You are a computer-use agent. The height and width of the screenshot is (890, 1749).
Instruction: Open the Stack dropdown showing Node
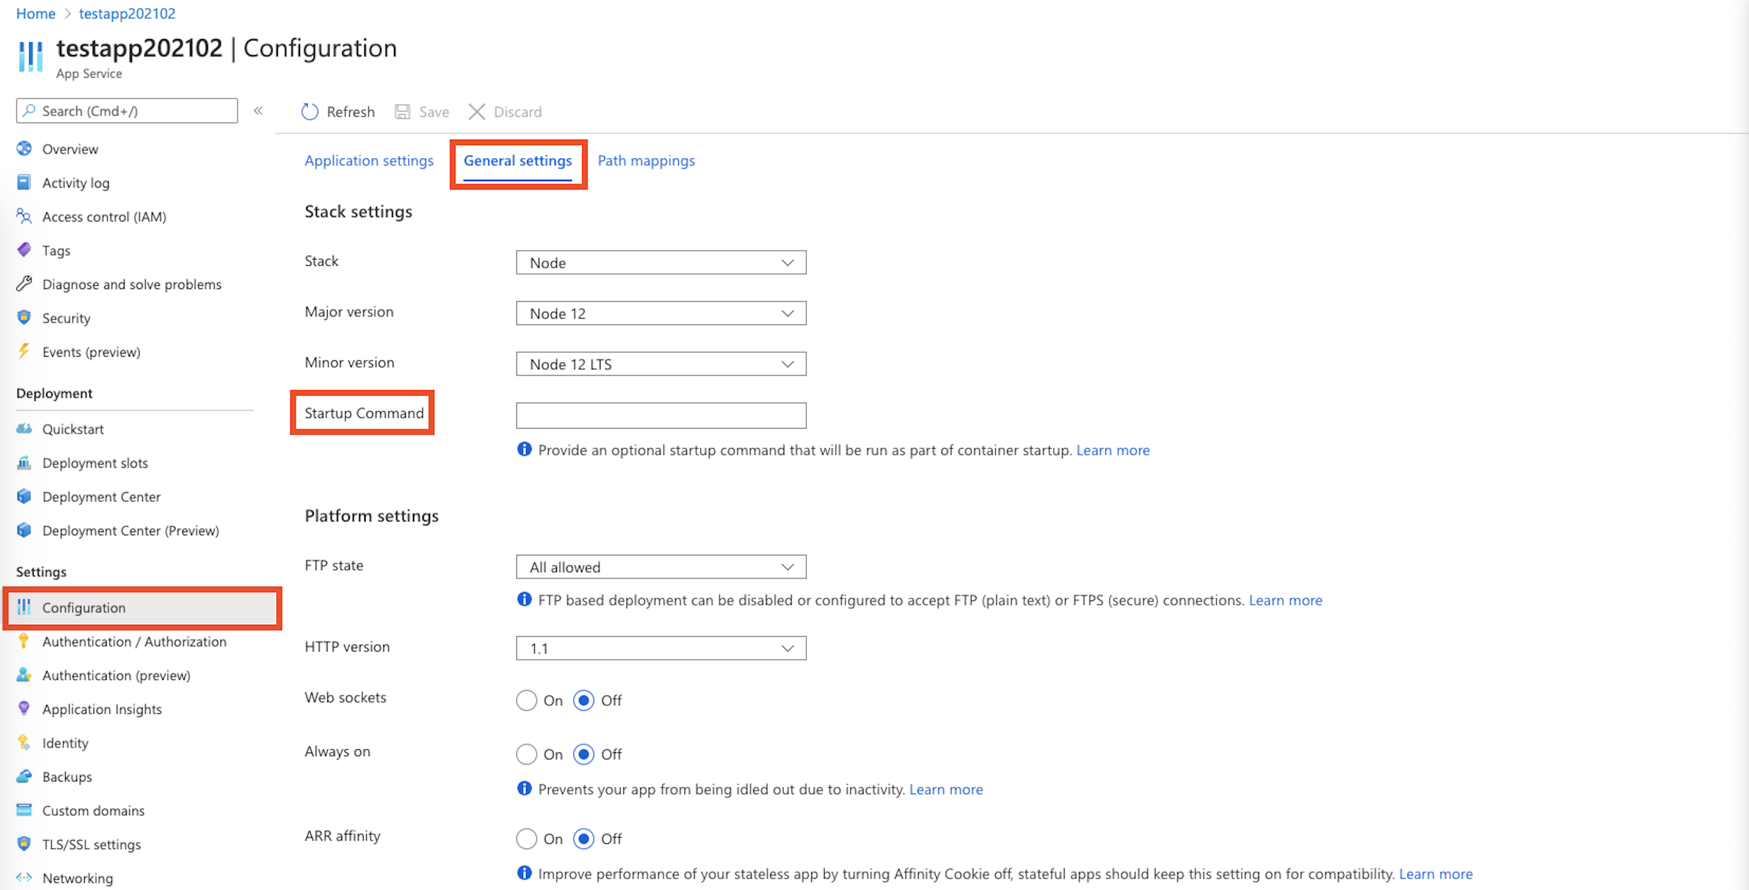point(660,263)
